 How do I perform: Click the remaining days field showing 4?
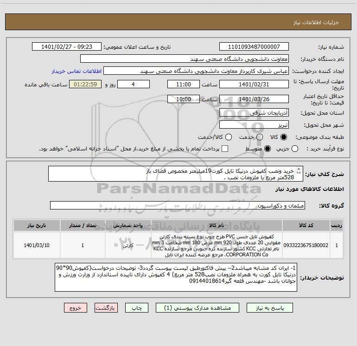click(134, 84)
